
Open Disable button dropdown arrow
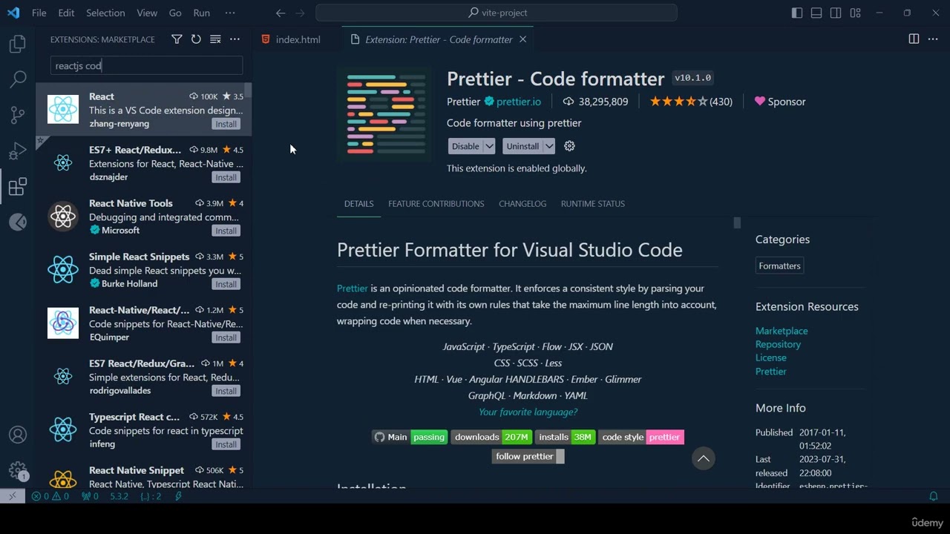click(489, 146)
